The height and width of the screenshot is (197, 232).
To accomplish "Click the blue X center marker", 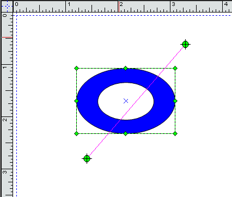I will (126, 101).
